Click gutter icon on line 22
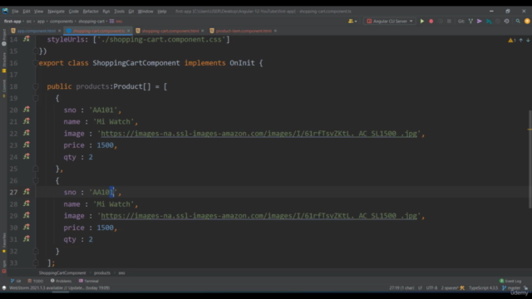Screen dimensions: 532x299 click(x=26, y=133)
